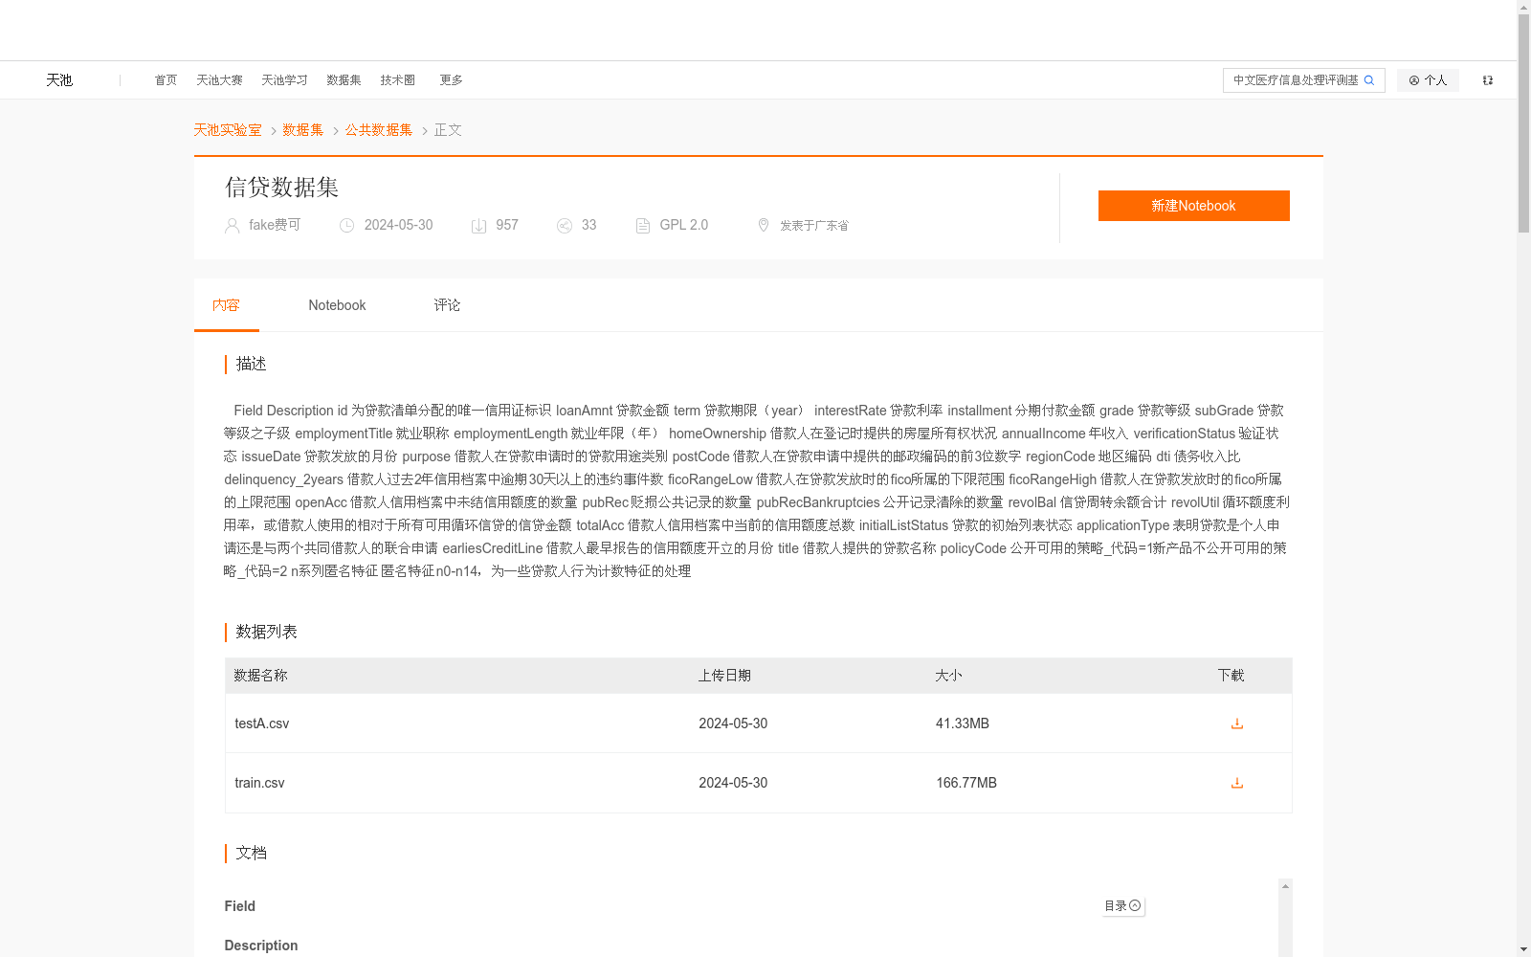Open the 个人 user menu
The width and height of the screenshot is (1531, 957).
click(1428, 80)
